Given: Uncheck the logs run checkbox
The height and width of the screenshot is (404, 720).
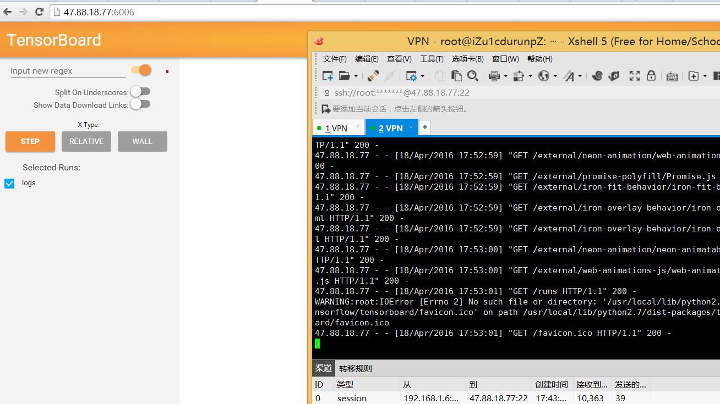Looking at the screenshot, I should [9, 183].
